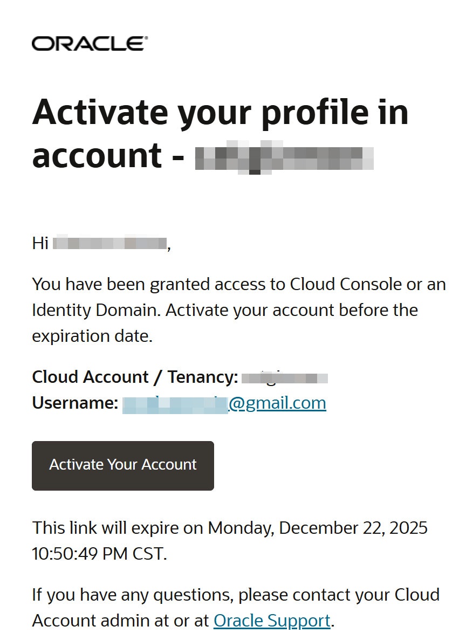This screenshot has height=640, width=473.
Task: Click the blurred part of the username email
Action: click(175, 404)
